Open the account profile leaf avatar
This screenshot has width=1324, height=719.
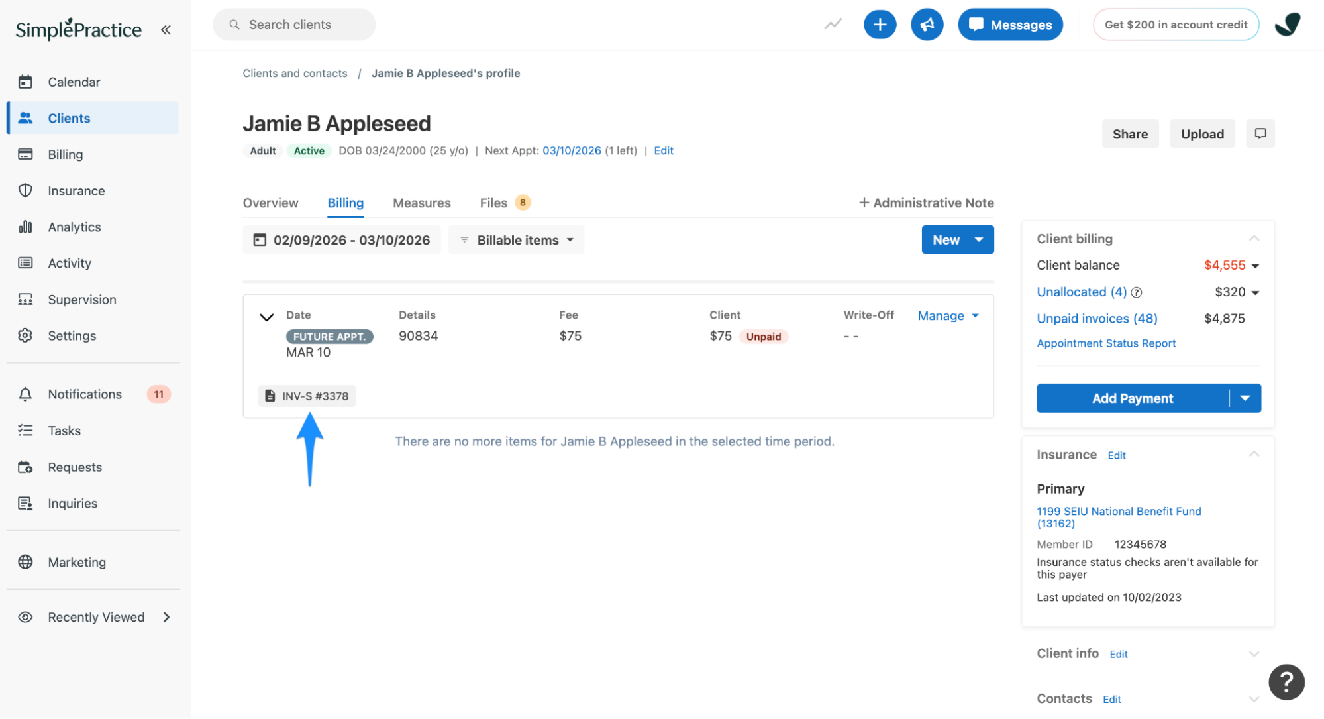1287,25
